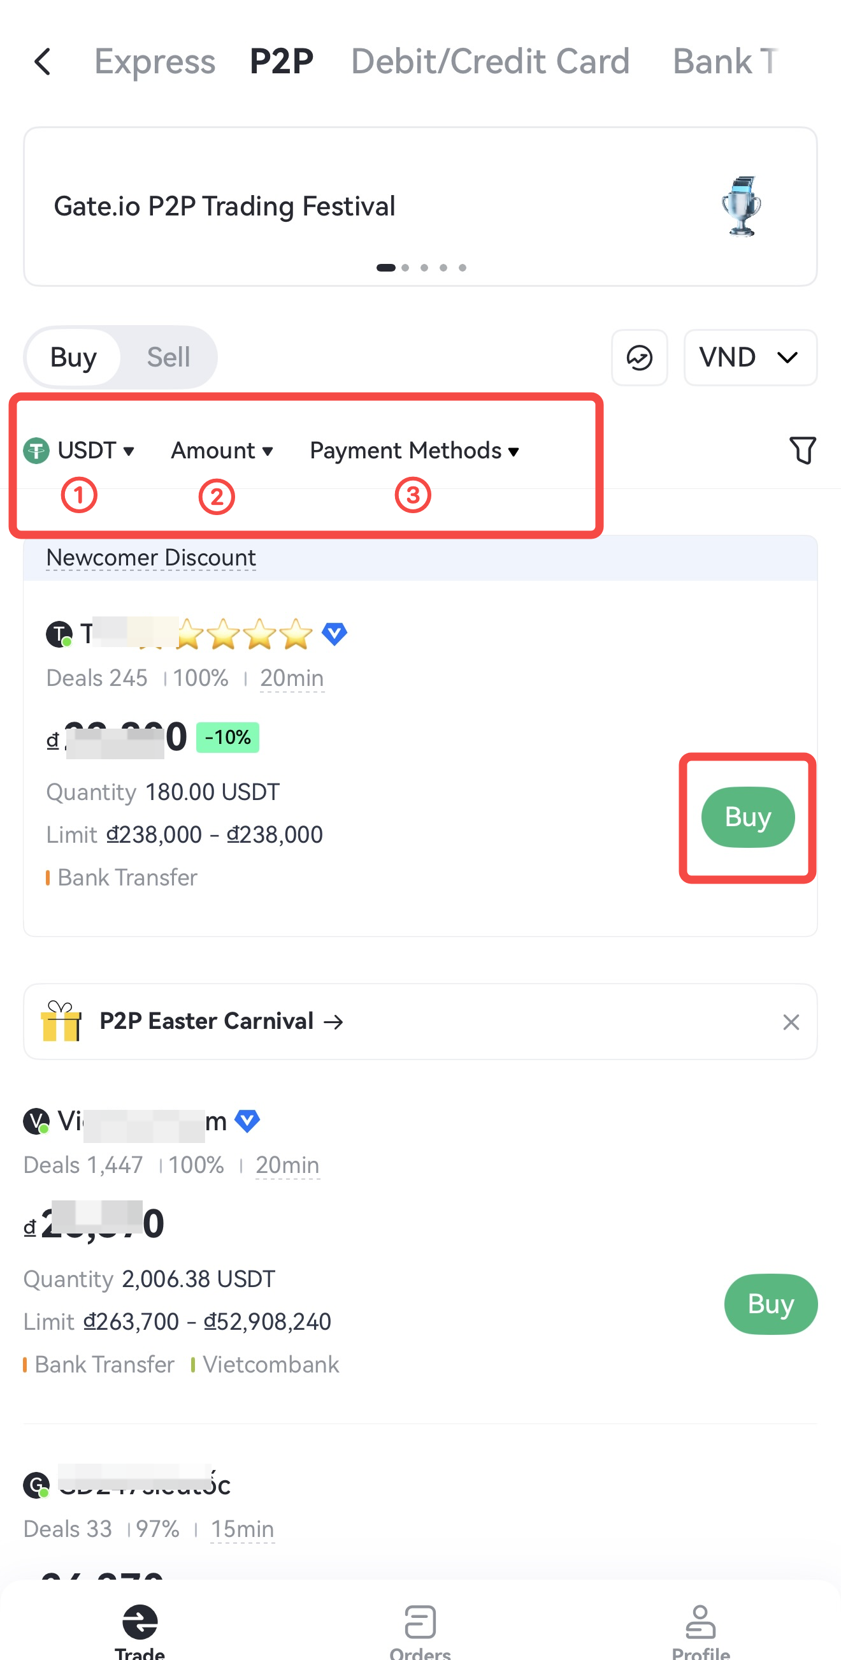Open the VND currency selector
The width and height of the screenshot is (841, 1660).
(749, 358)
